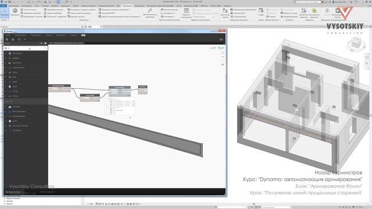Click the Dynamo library search field
The height and width of the screenshot is (209, 372).
pyautogui.click(x=26, y=48)
